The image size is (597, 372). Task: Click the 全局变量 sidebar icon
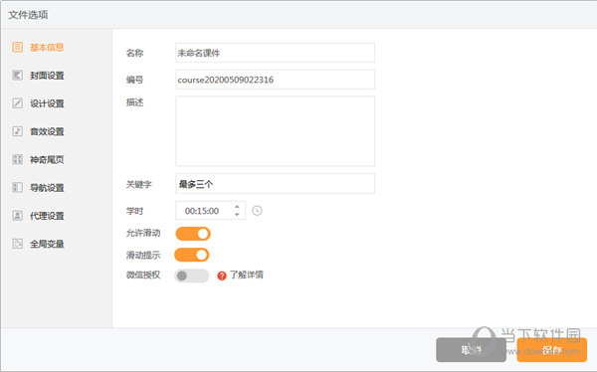tap(17, 244)
